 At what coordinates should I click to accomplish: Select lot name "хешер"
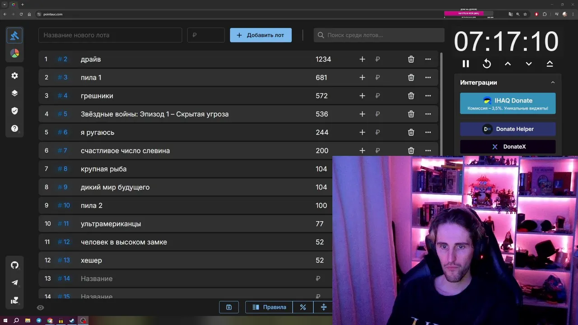click(x=91, y=260)
